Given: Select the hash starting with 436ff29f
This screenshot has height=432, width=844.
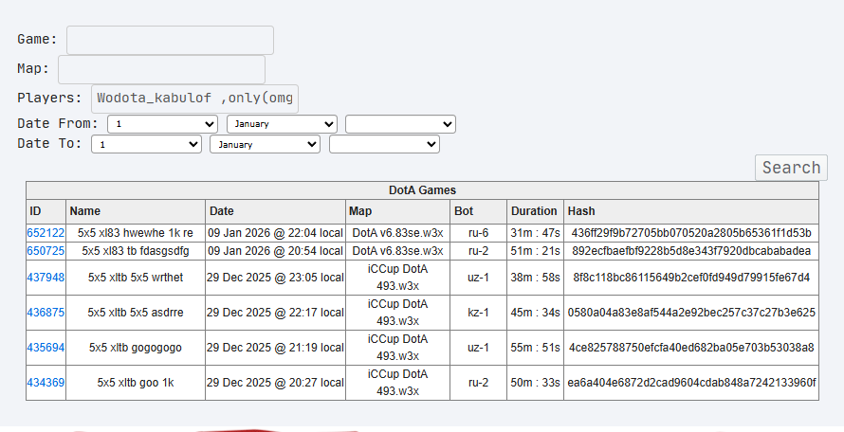Looking at the screenshot, I should click(690, 233).
